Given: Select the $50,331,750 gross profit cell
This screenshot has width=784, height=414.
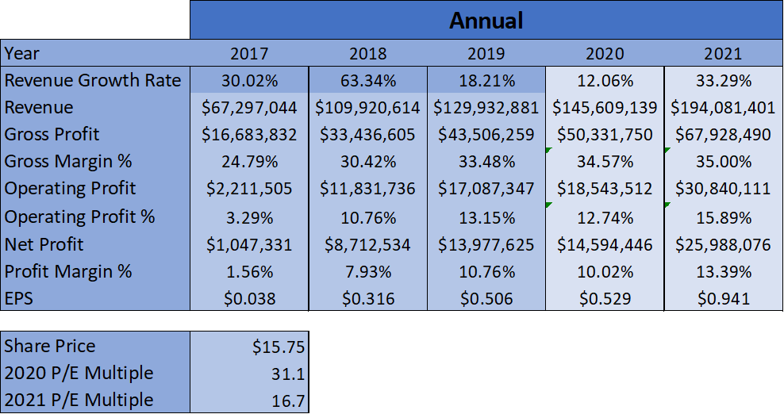Looking at the screenshot, I should (605, 134).
